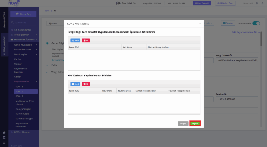The image size is (267, 147).
Task: Open the KDV - 1 menu item
Action: (x=19, y=87)
